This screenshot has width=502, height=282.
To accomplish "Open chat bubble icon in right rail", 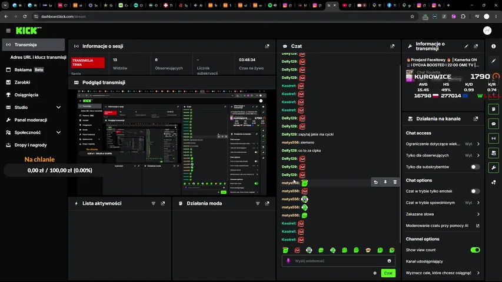I will tap(494, 124).
